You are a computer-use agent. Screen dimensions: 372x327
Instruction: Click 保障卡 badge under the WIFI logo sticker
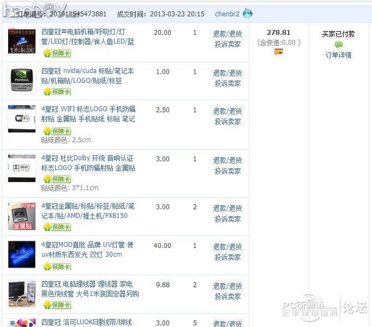point(57,131)
